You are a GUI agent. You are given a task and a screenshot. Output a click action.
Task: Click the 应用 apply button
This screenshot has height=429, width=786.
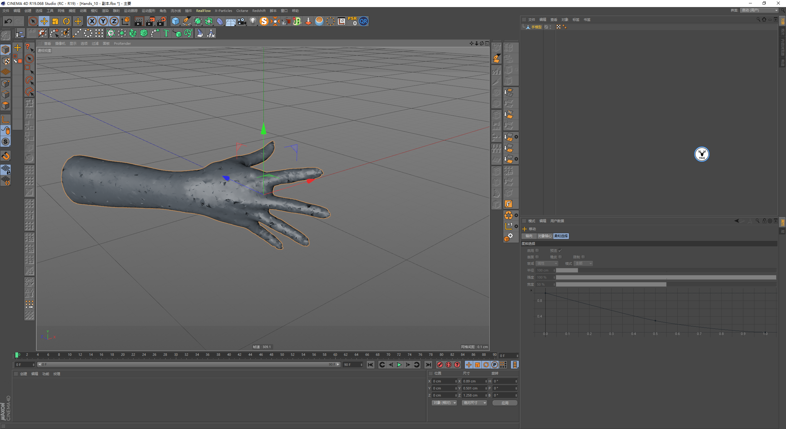505,403
